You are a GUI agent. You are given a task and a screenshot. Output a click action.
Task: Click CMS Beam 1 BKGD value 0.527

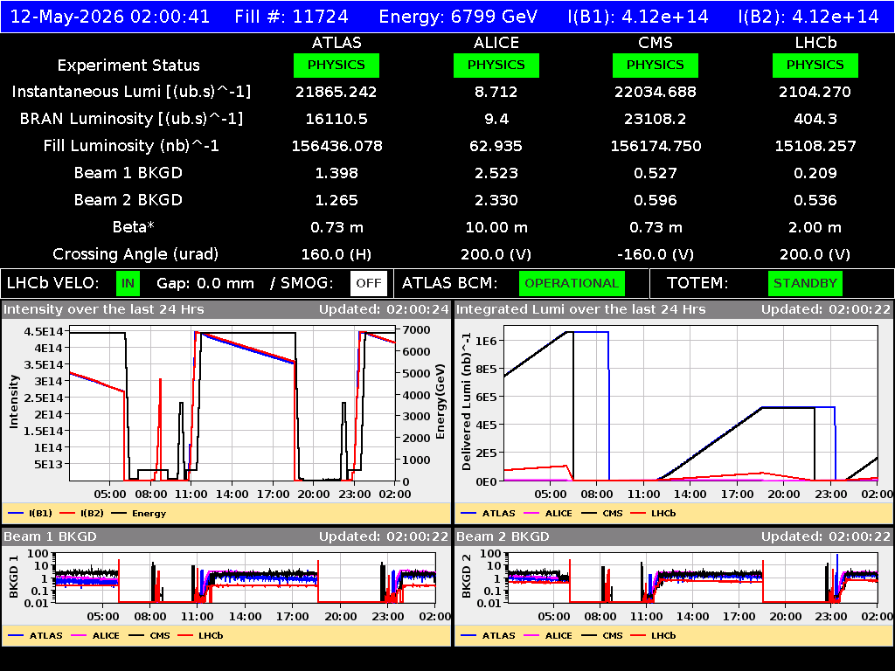[656, 173]
